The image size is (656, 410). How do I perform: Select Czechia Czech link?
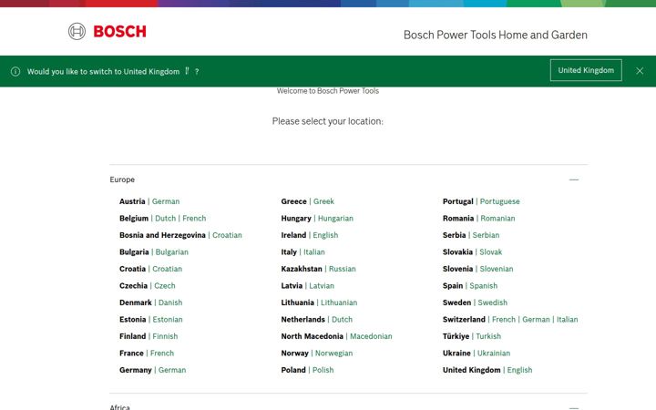tap(165, 286)
